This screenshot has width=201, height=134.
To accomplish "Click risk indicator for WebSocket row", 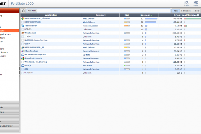I will [x=127, y=33].
